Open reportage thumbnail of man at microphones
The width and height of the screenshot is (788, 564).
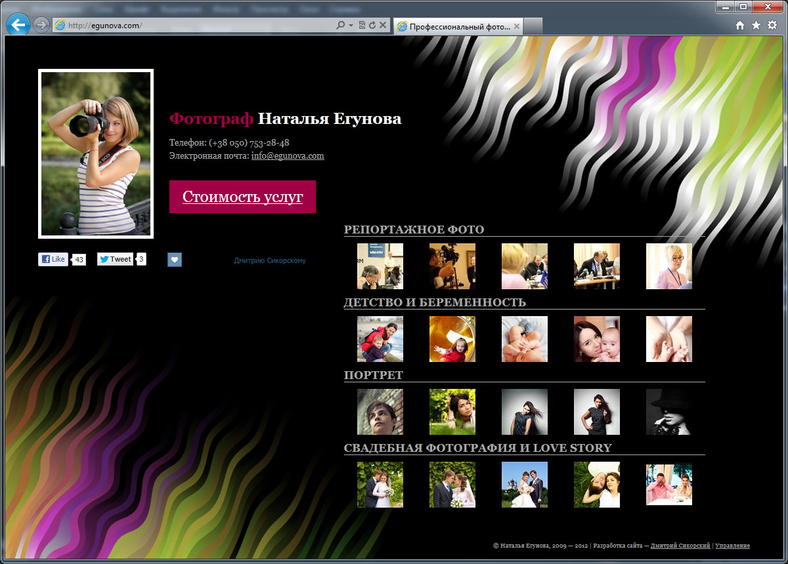pos(597,266)
